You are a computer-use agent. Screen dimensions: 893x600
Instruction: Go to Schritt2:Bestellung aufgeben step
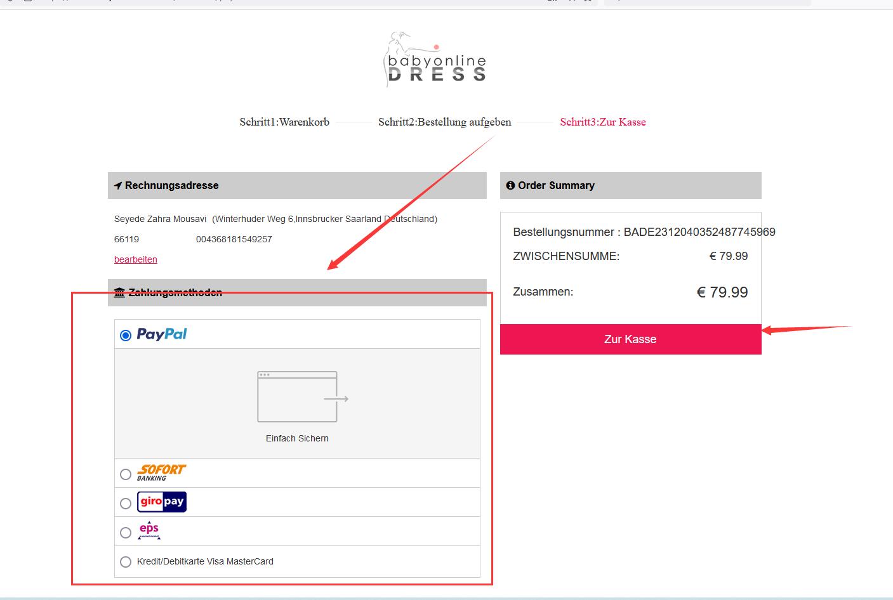tap(444, 122)
